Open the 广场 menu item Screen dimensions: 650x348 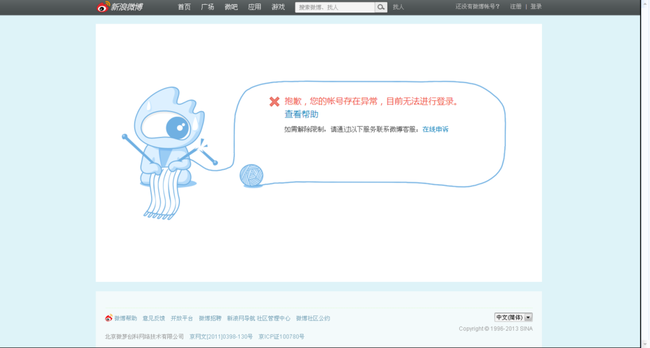click(208, 7)
